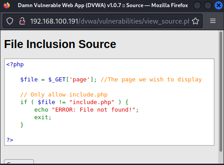
Task: Click comment 'Only allow include.php'
Action: [x=64, y=95]
